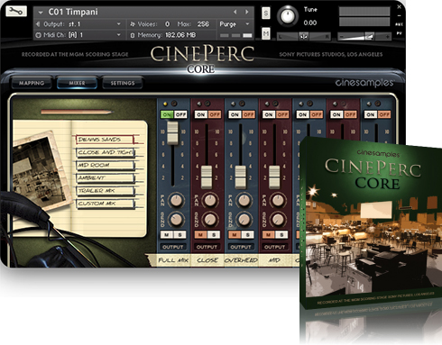Open OUTPUT selector on Overhead strip
The image size is (442, 345).
pyautogui.click(x=241, y=247)
